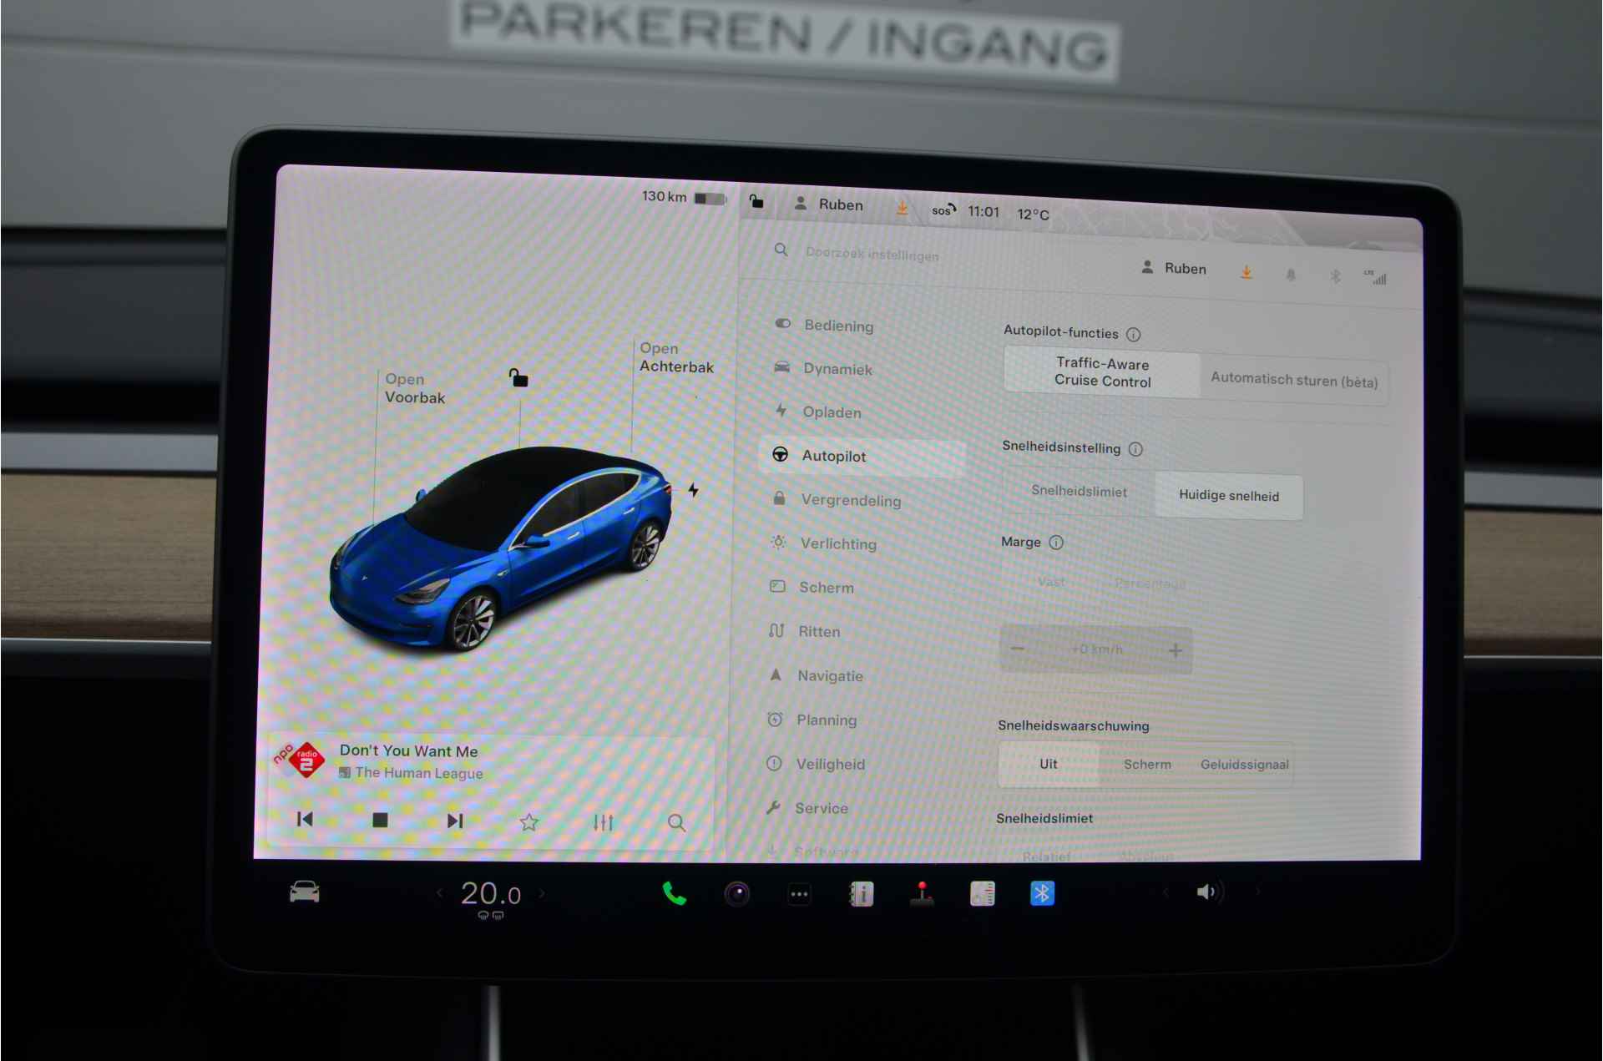This screenshot has height=1061, width=1603.
Task: Raise cabin temperature with right arrow
Action: (x=542, y=893)
